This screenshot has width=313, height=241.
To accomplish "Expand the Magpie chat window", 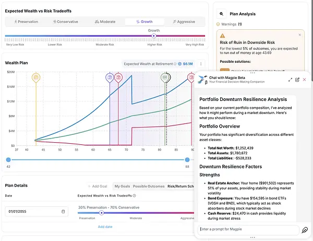I will click(x=290, y=79).
